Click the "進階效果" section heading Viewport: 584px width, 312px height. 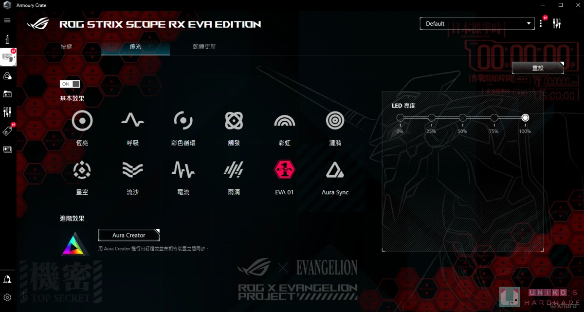(x=72, y=219)
